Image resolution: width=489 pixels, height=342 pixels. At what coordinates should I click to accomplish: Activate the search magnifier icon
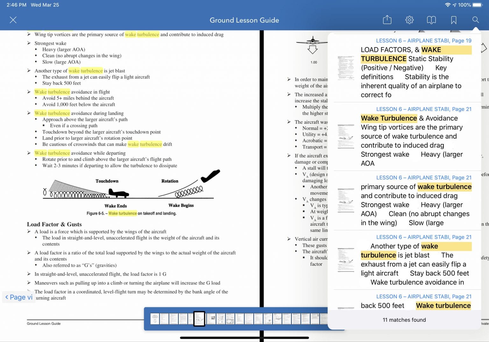[x=476, y=20]
